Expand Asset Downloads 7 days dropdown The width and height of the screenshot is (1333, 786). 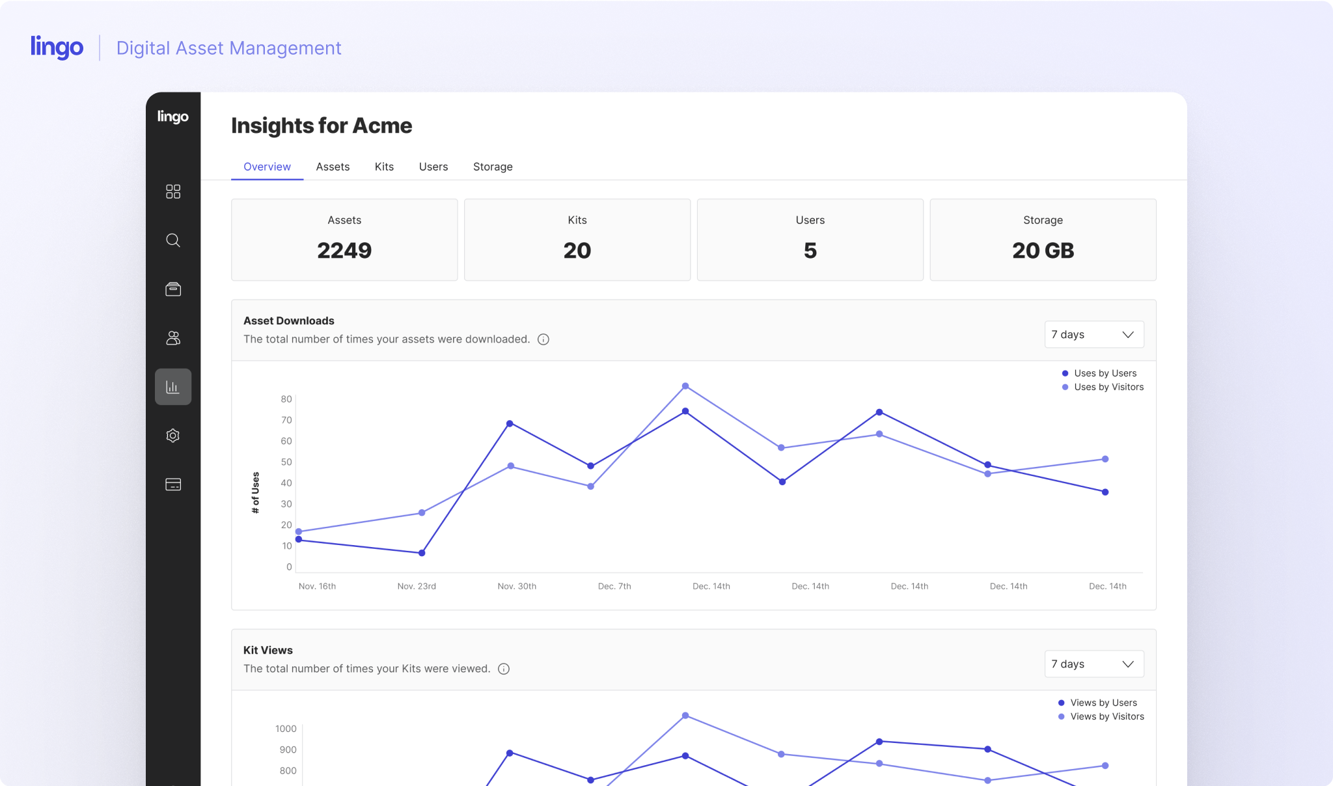1093,335
